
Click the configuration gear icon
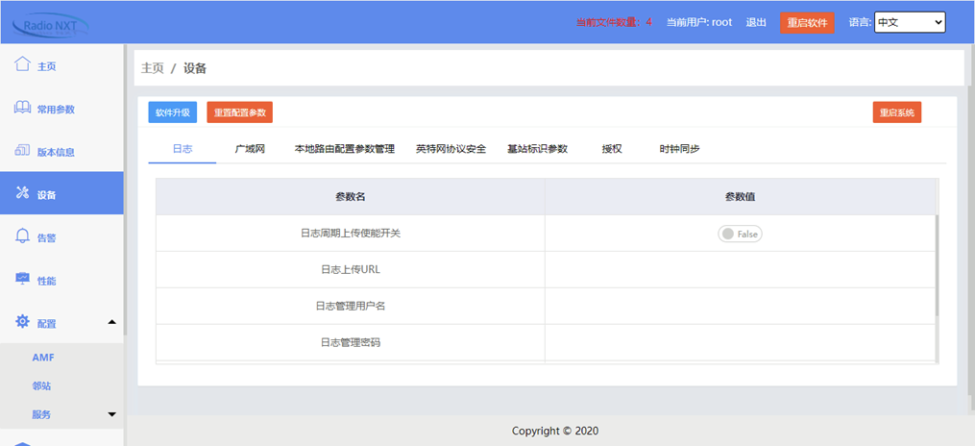[x=22, y=322]
